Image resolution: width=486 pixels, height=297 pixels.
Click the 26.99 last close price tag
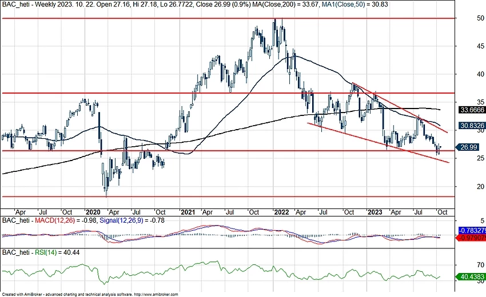(468, 147)
